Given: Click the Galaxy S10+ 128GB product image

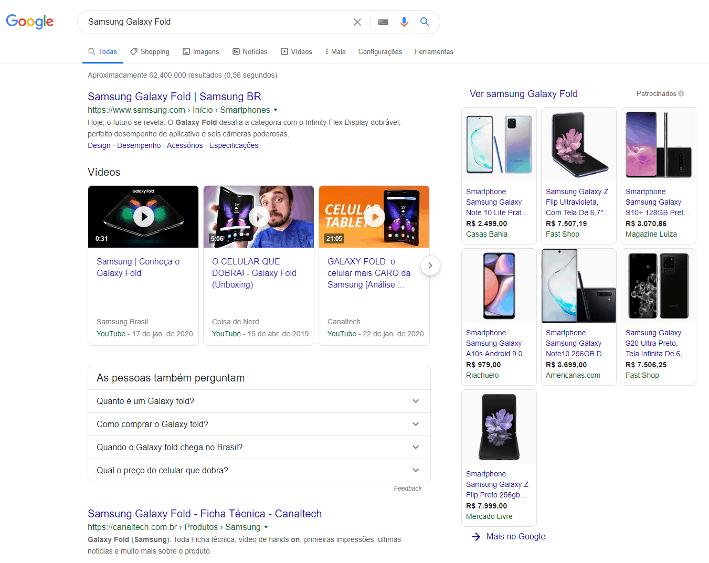Looking at the screenshot, I should 659,145.
